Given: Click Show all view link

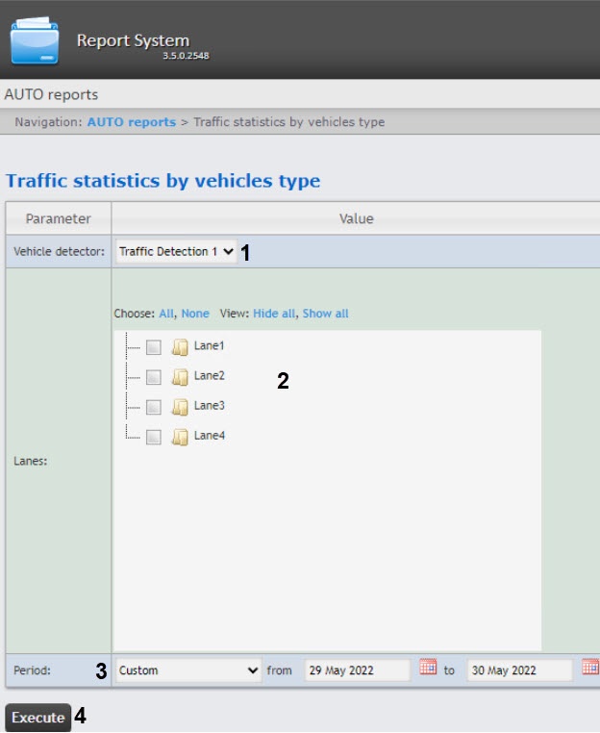Looking at the screenshot, I should coord(326,314).
